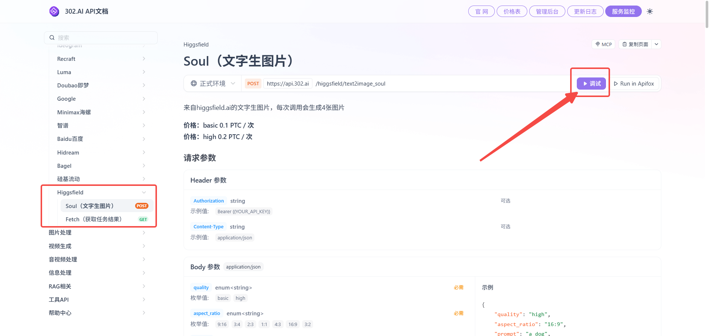Click the GET tag on the Fetch row
The width and height of the screenshot is (709, 336).
click(143, 219)
